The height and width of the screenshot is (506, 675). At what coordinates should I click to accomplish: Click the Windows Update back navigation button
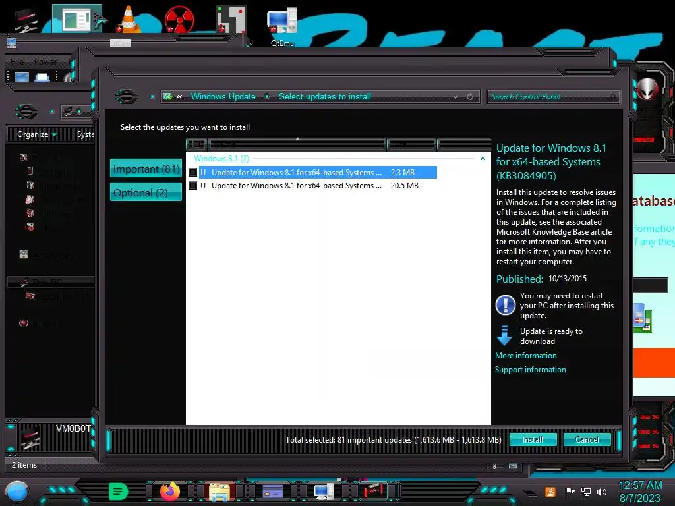[x=126, y=96]
